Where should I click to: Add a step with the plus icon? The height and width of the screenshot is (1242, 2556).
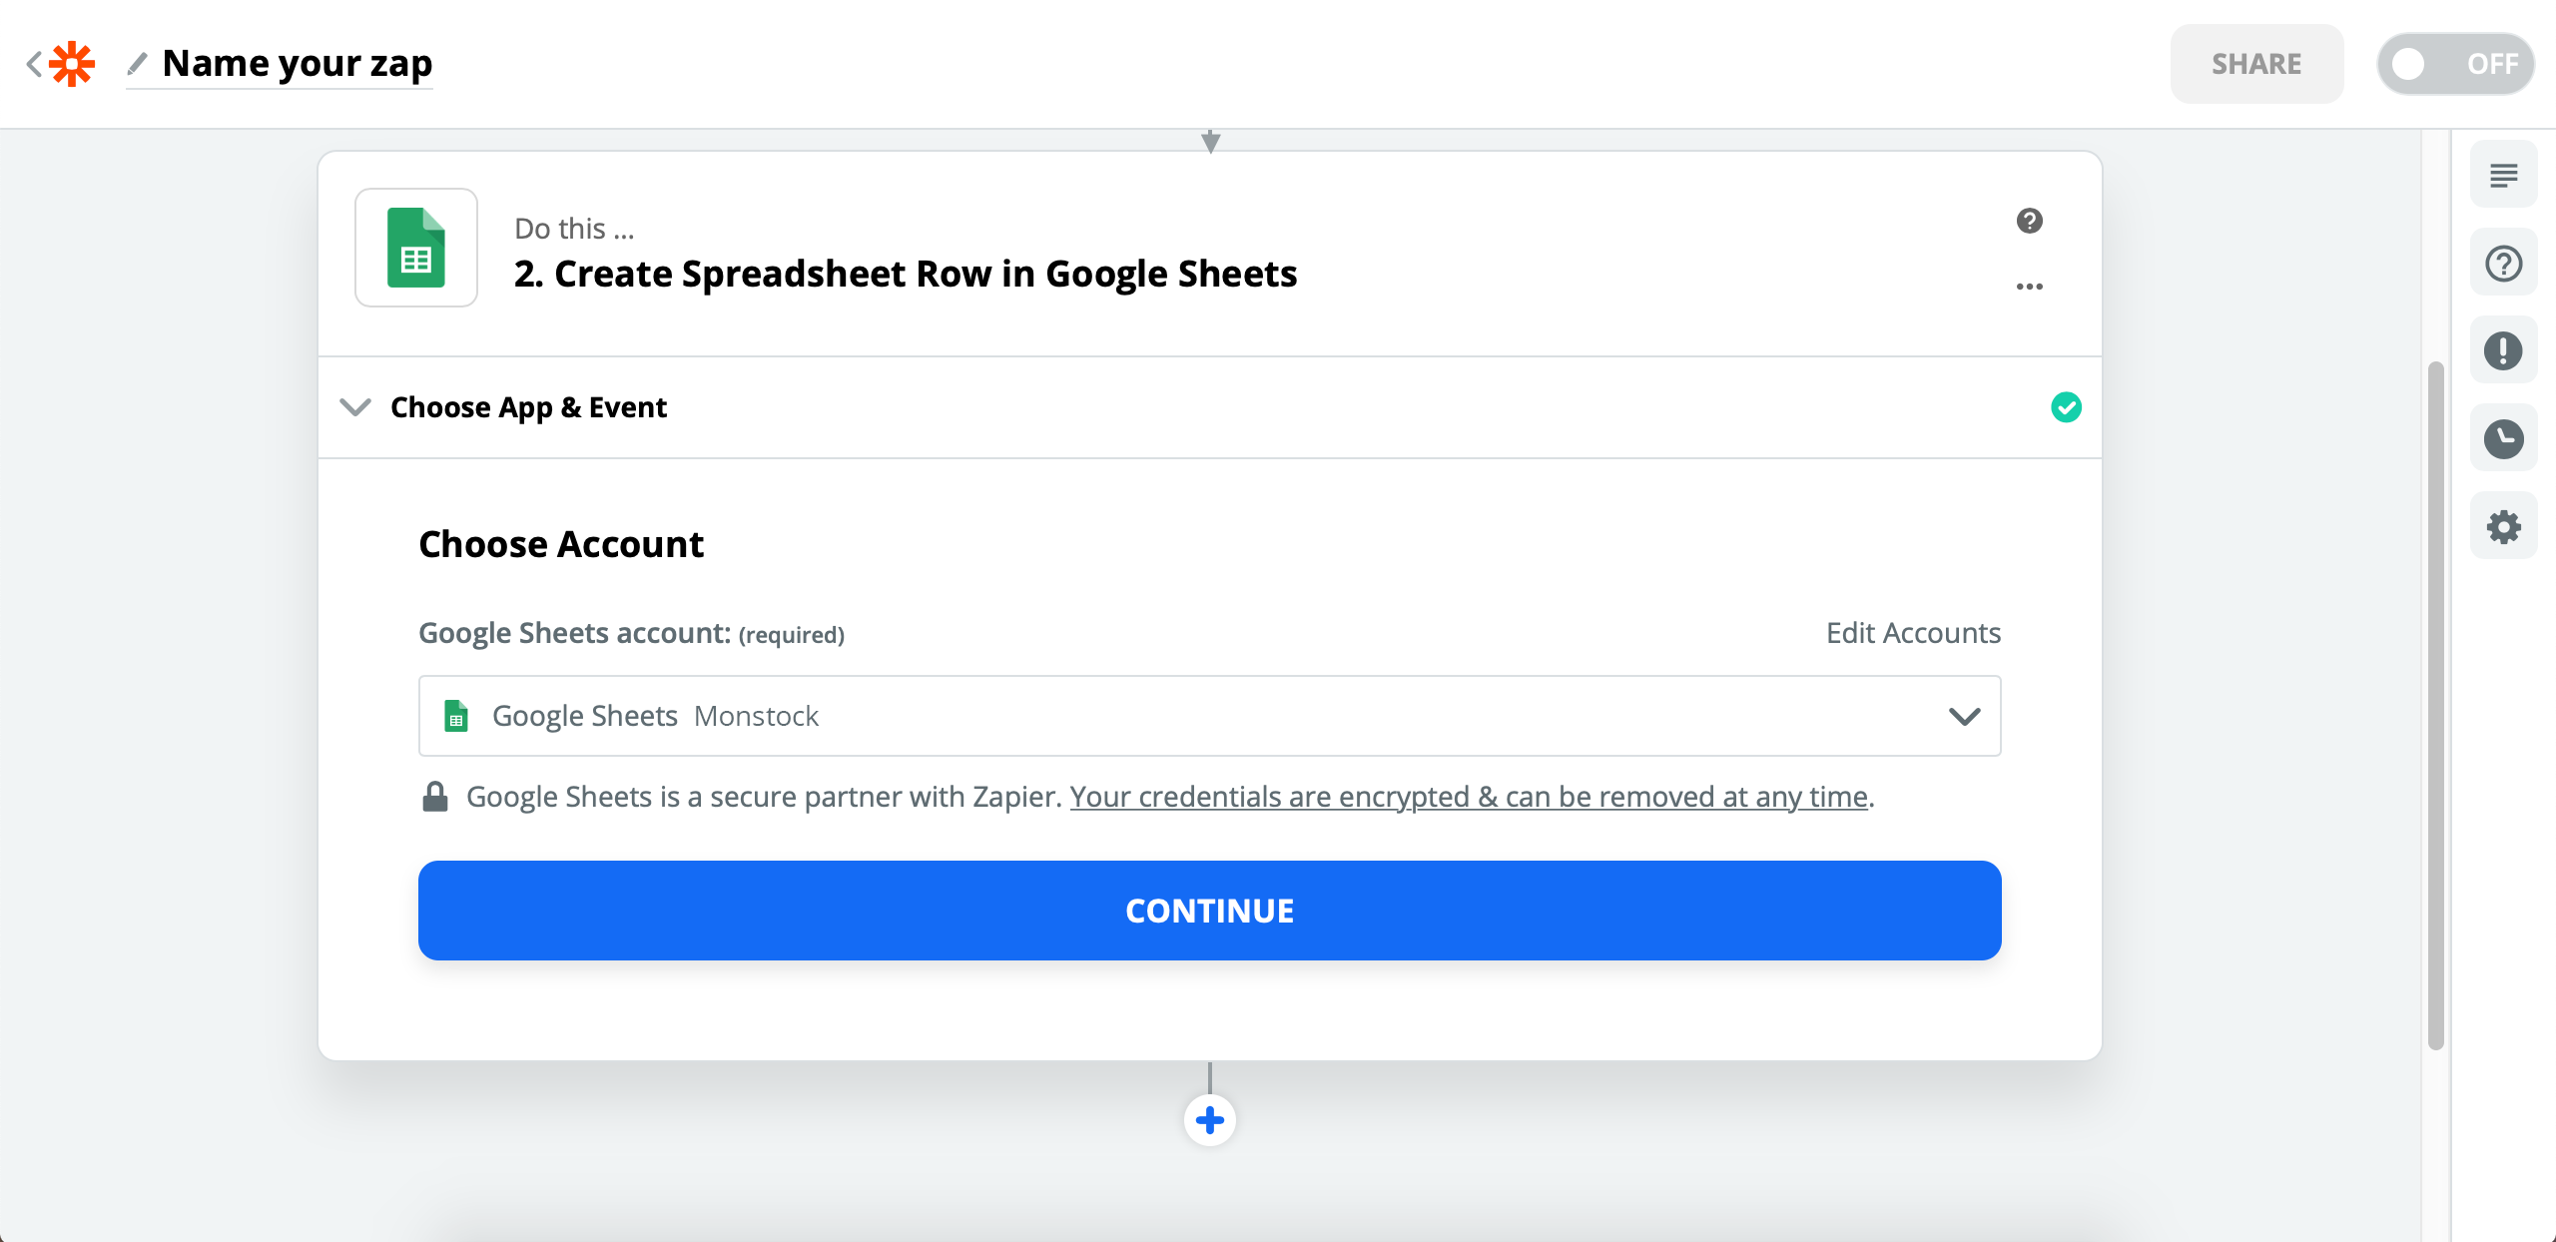[x=1210, y=1120]
